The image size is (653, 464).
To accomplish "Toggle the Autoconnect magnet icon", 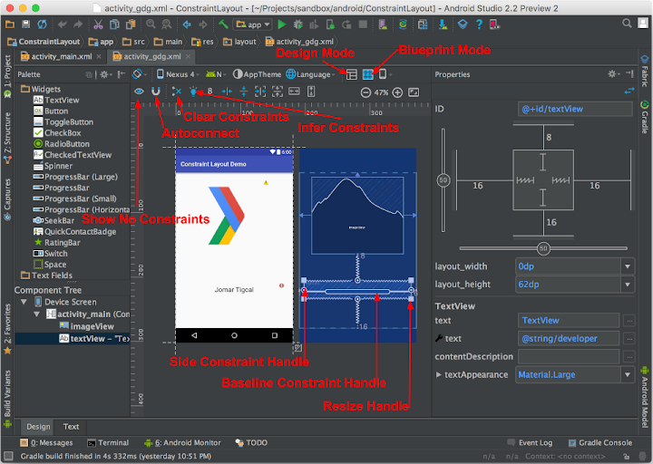I will pyautogui.click(x=156, y=92).
